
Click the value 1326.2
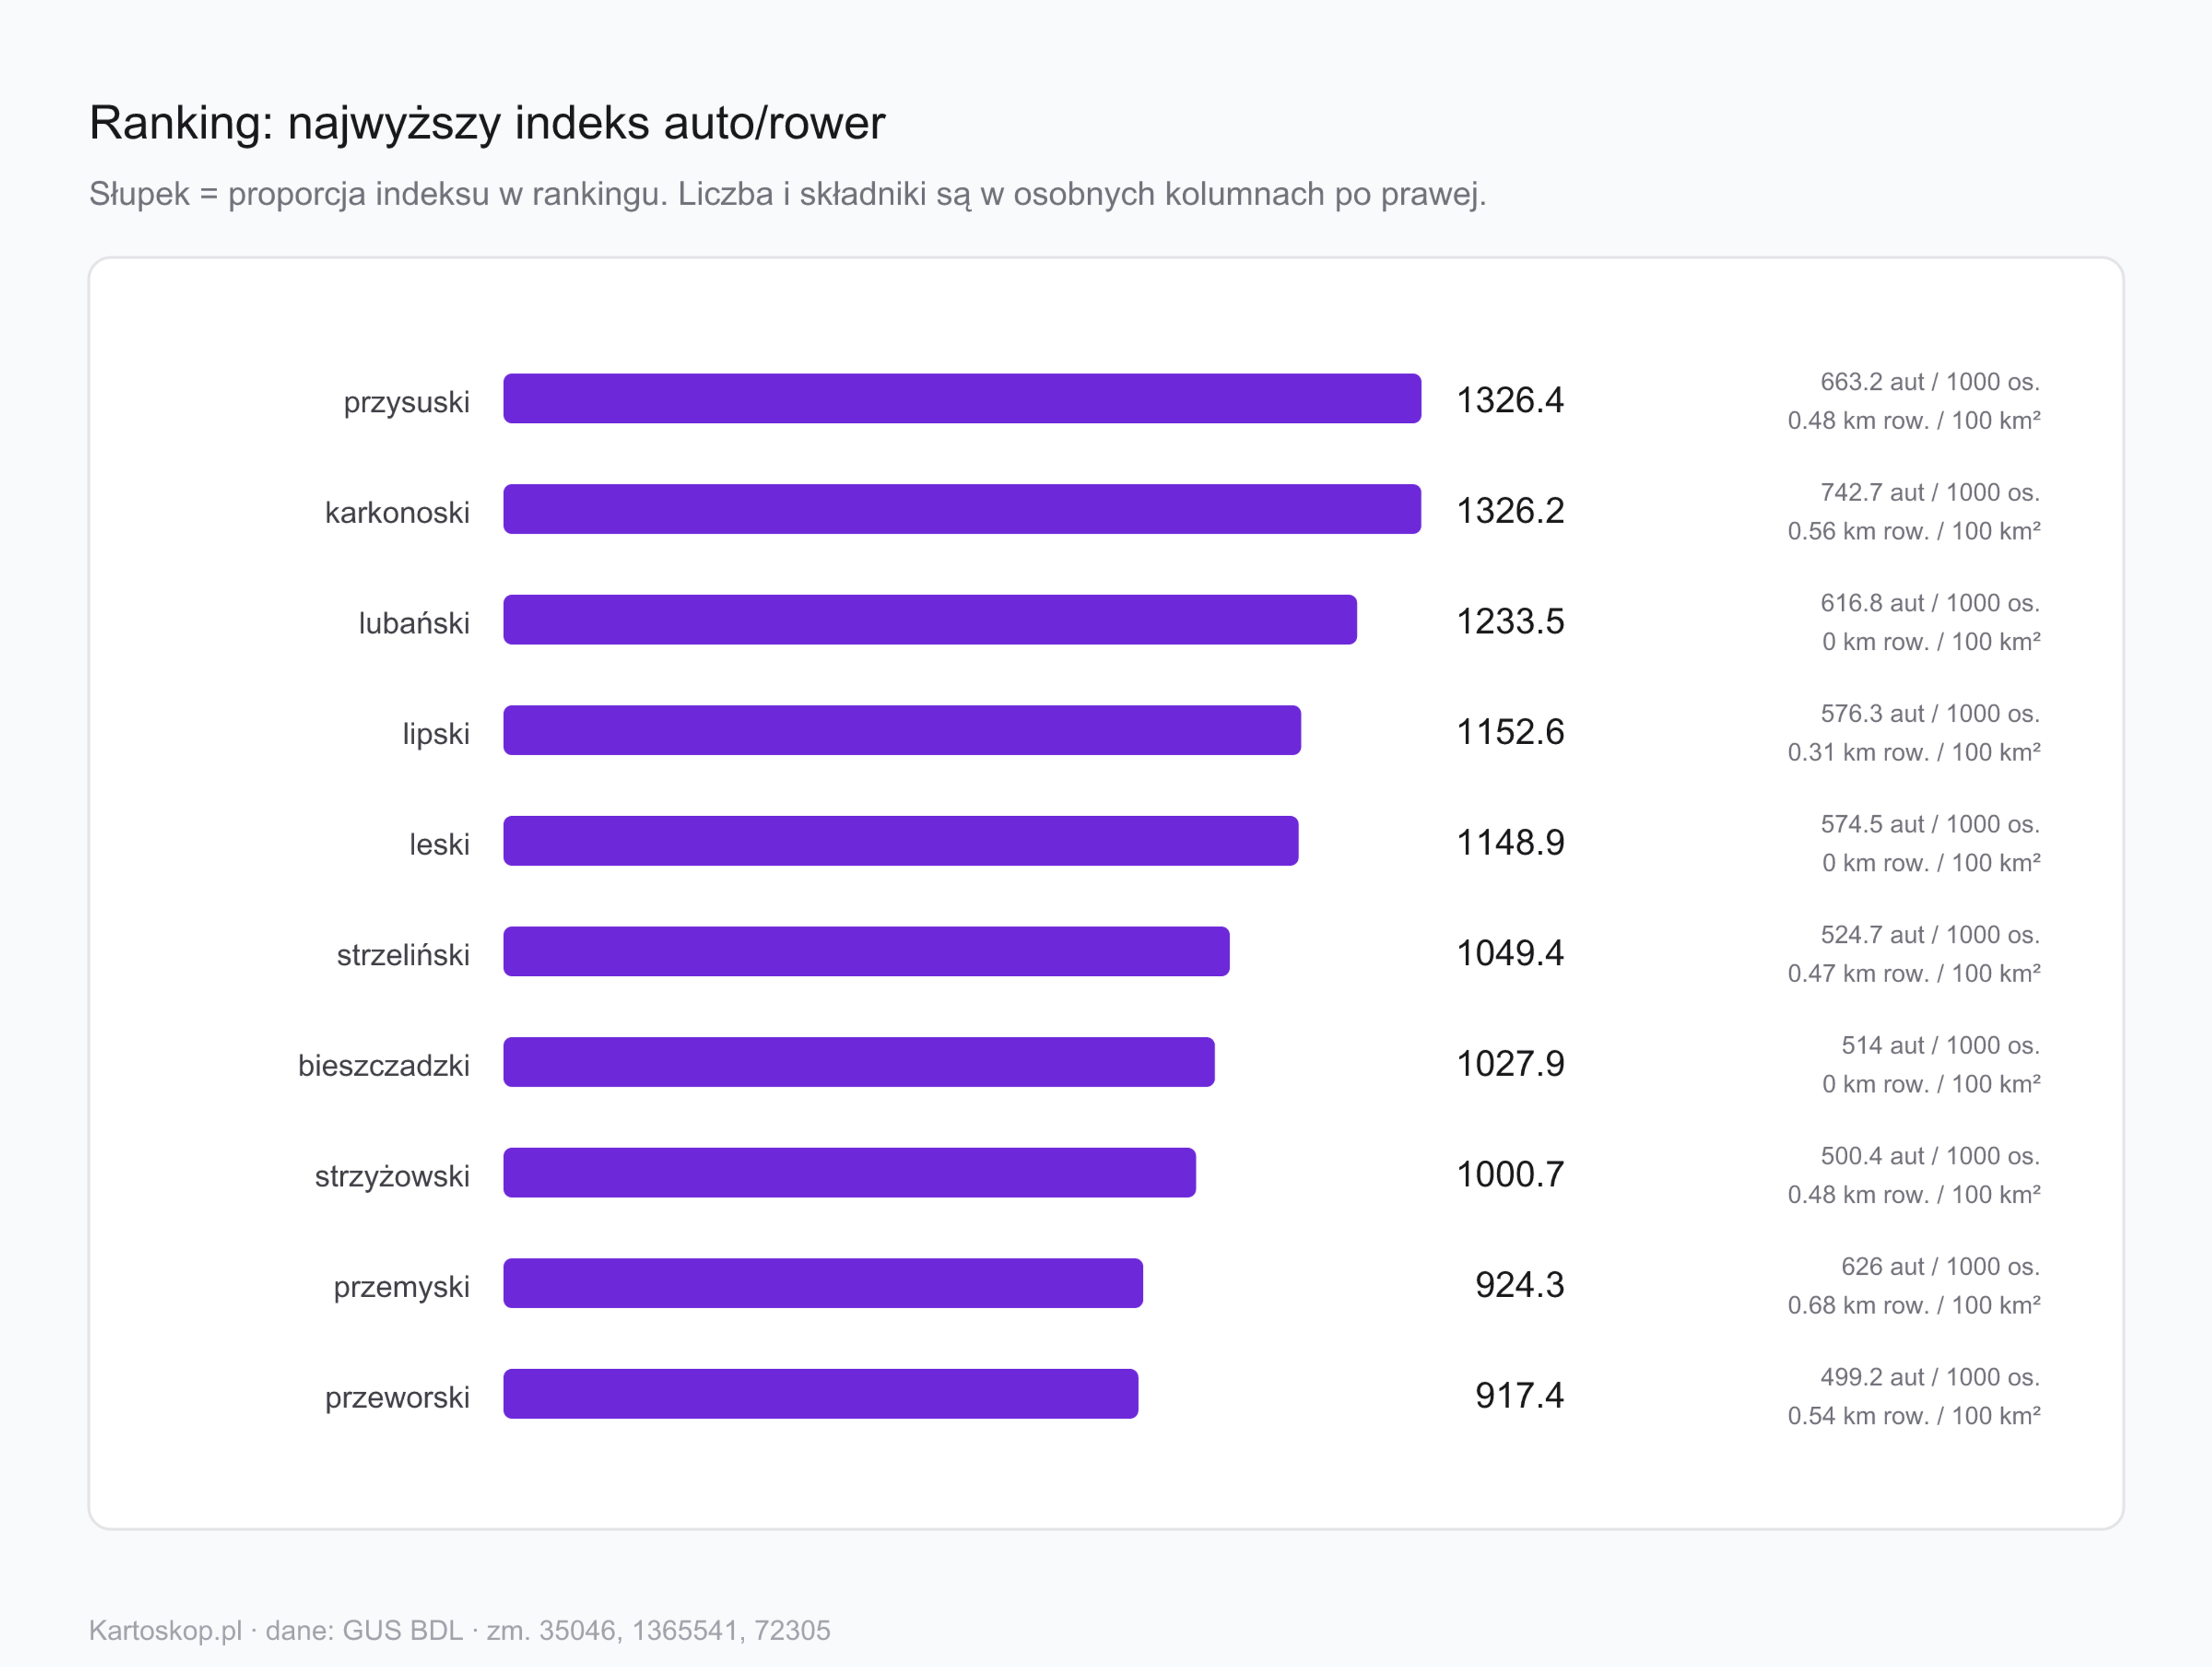click(1510, 510)
